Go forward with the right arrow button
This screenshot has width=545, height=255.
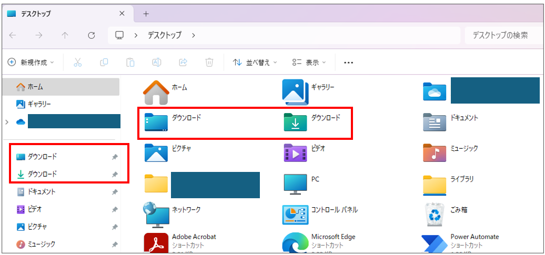click(39, 35)
